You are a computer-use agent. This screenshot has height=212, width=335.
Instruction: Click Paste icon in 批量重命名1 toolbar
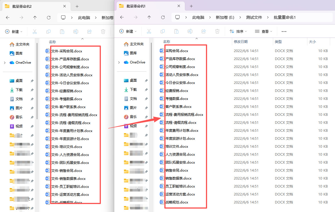(176, 31)
